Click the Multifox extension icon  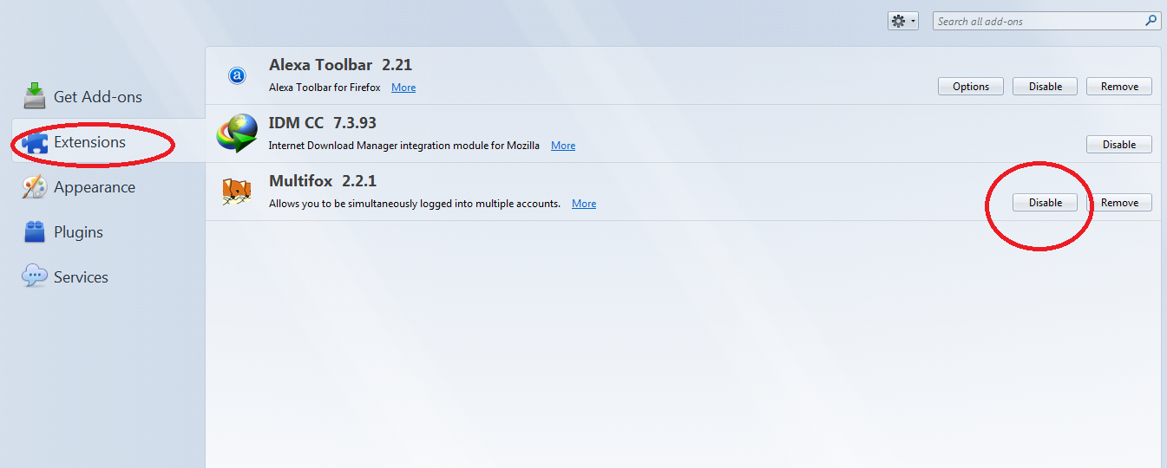pos(237,192)
